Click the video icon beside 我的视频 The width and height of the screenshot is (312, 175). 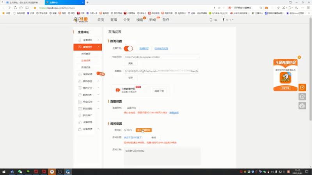pos(80,108)
